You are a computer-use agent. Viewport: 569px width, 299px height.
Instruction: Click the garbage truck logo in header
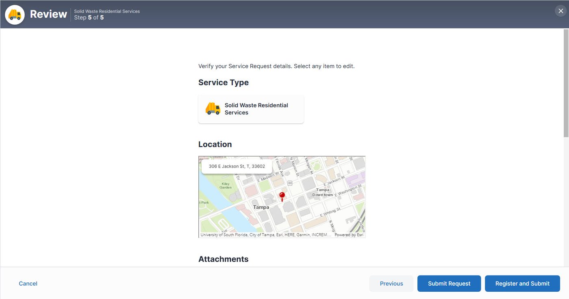(x=15, y=15)
